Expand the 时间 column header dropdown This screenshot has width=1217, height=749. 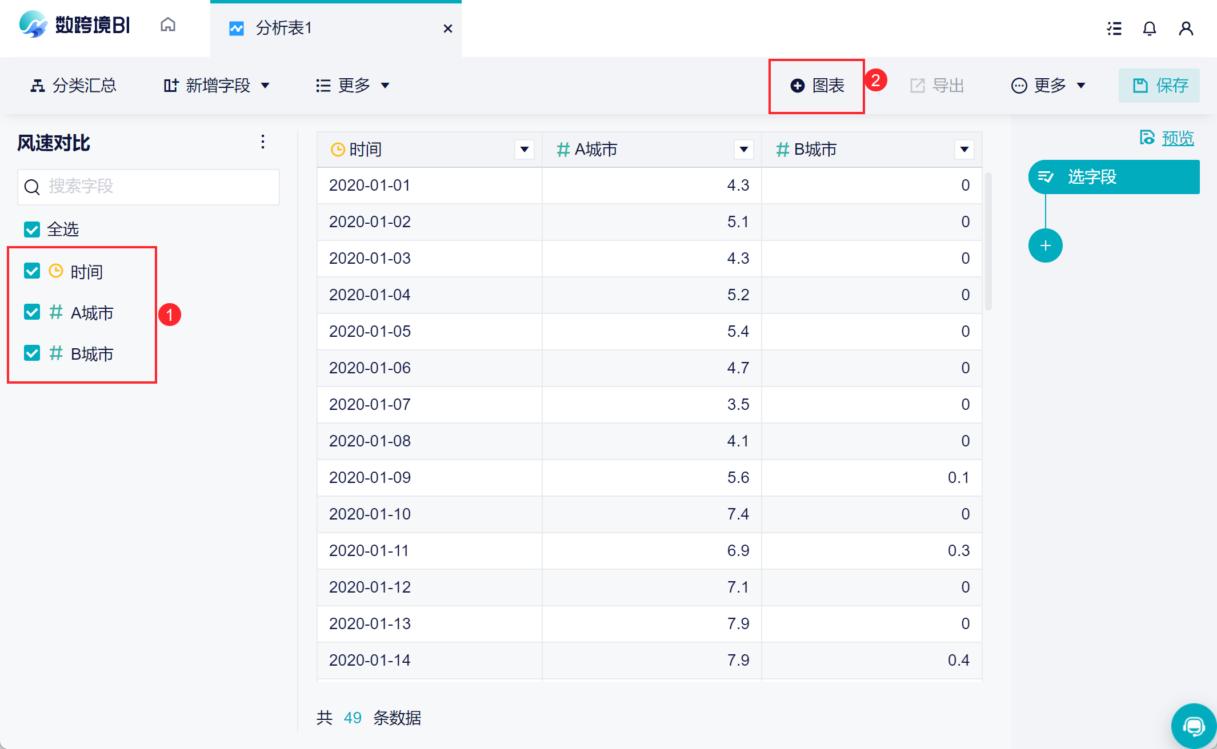click(524, 150)
